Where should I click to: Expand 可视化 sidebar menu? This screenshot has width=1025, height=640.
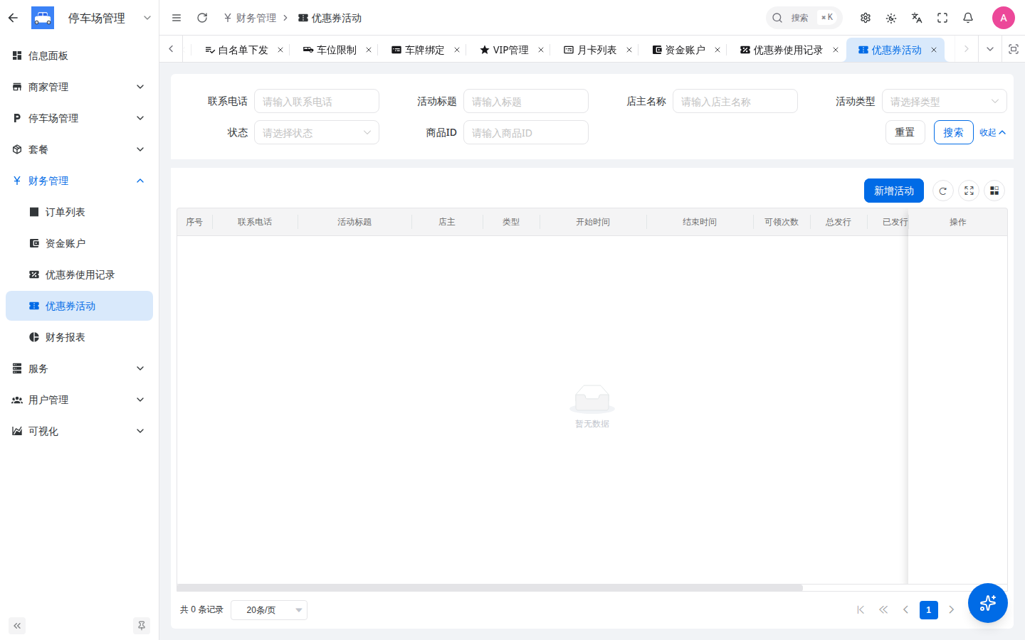click(x=79, y=431)
